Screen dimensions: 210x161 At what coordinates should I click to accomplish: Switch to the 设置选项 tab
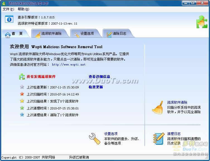point(86,34)
